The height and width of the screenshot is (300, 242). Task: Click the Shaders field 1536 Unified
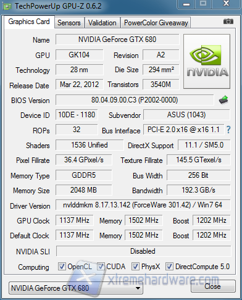tap(90, 145)
